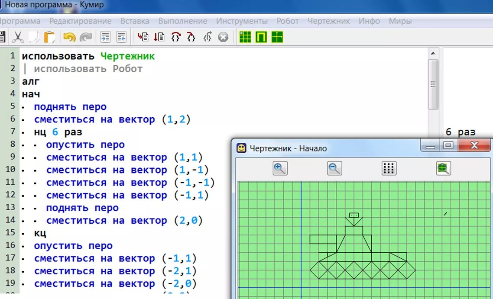
Task: Open the Инструменты menu
Action: tap(242, 21)
